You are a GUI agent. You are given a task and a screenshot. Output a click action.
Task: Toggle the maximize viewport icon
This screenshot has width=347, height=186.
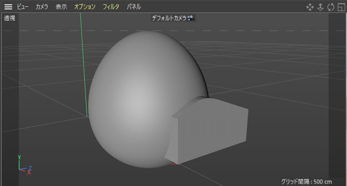(342, 7)
